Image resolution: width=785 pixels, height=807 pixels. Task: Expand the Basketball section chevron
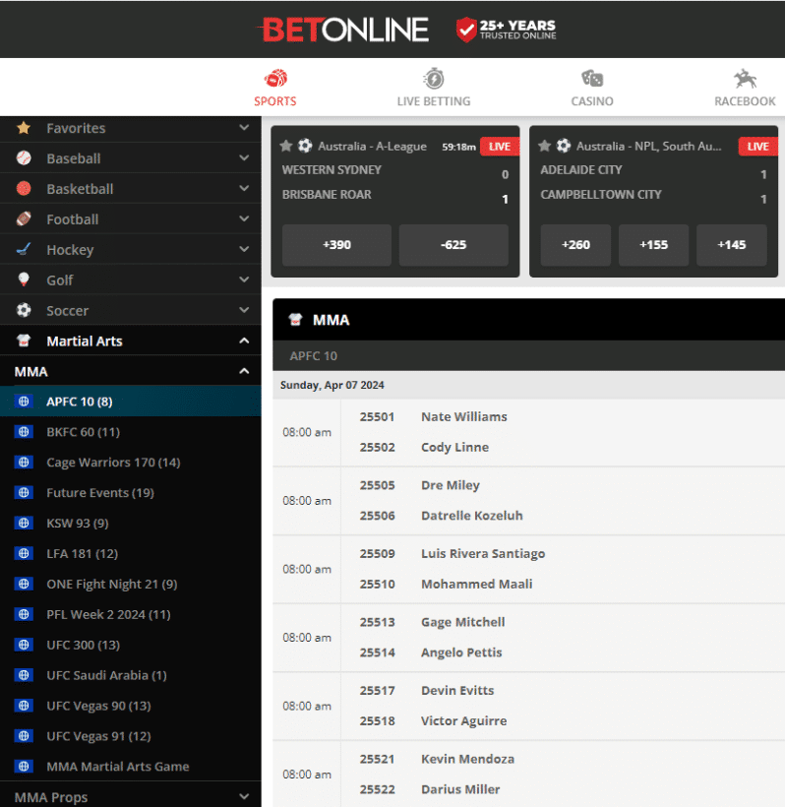point(244,188)
